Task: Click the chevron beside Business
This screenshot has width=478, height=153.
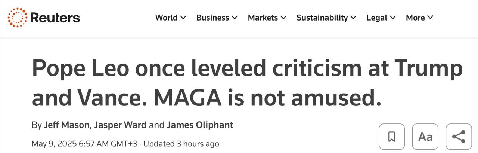Action: tap(235, 18)
